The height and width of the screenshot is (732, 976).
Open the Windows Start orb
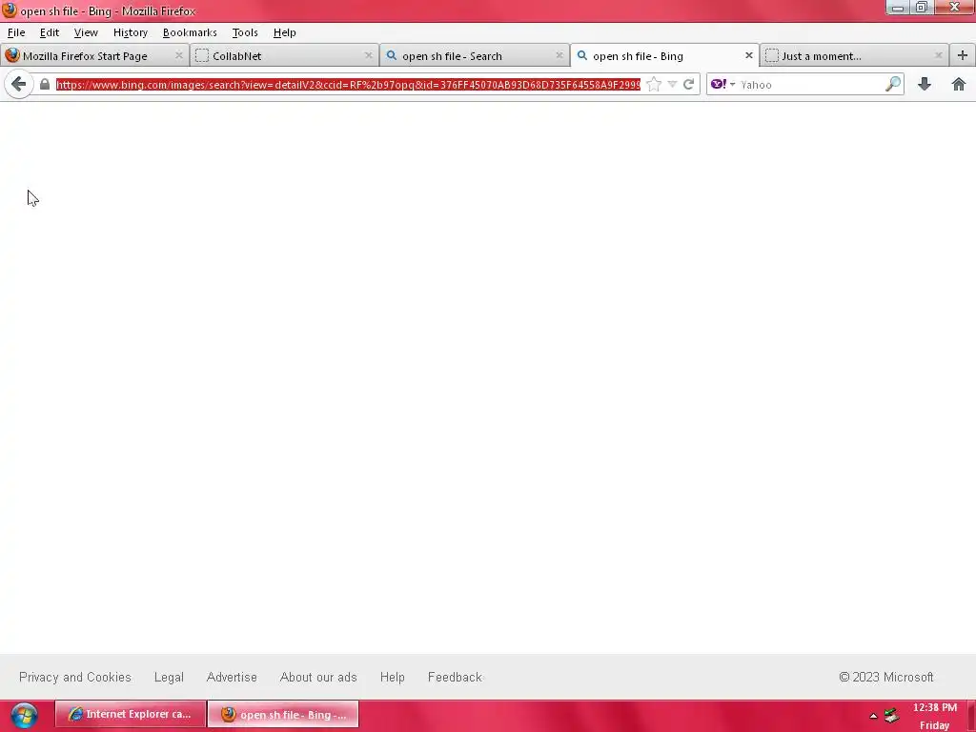(24, 715)
